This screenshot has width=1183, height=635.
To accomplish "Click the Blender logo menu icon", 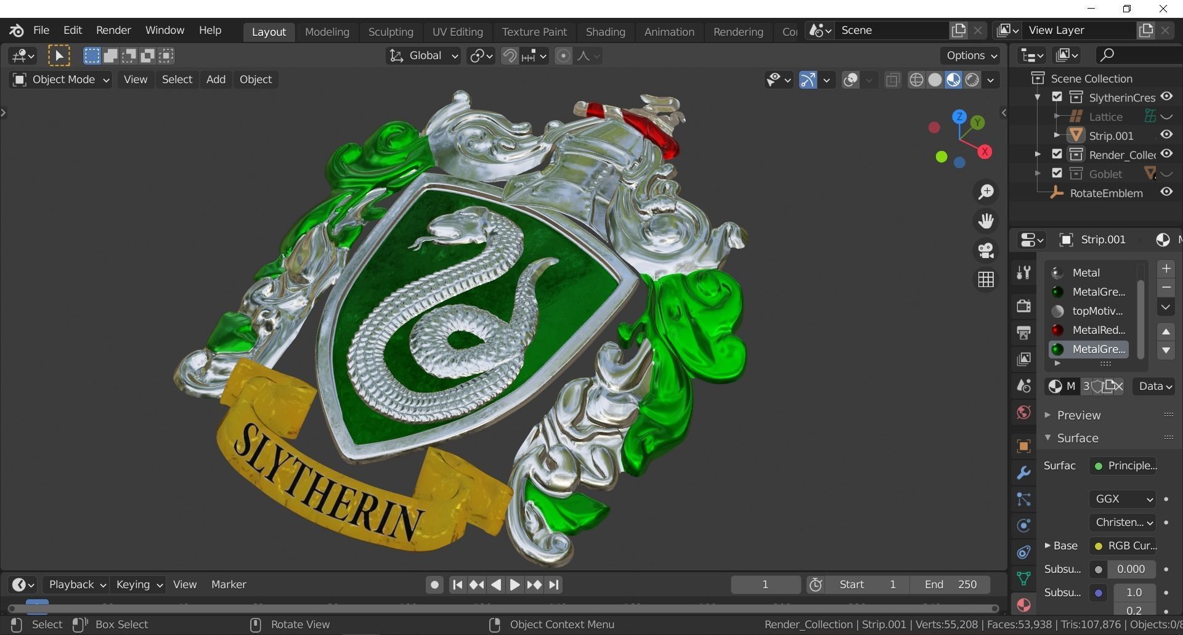I will click(x=17, y=30).
